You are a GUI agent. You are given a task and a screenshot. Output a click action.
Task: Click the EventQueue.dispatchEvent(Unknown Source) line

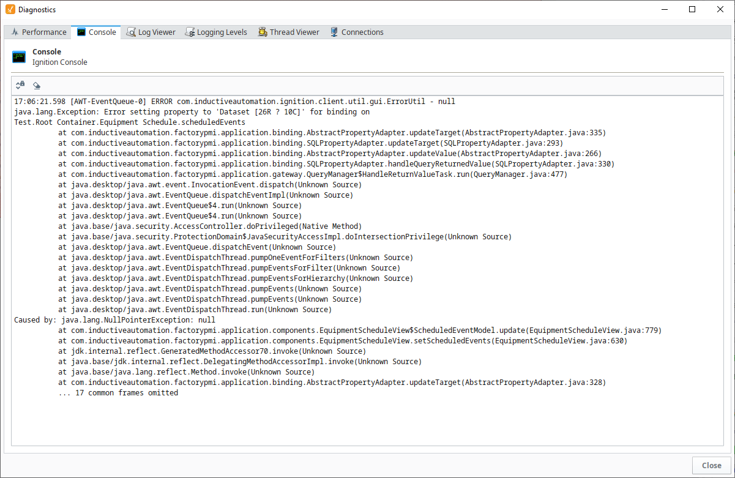(197, 247)
